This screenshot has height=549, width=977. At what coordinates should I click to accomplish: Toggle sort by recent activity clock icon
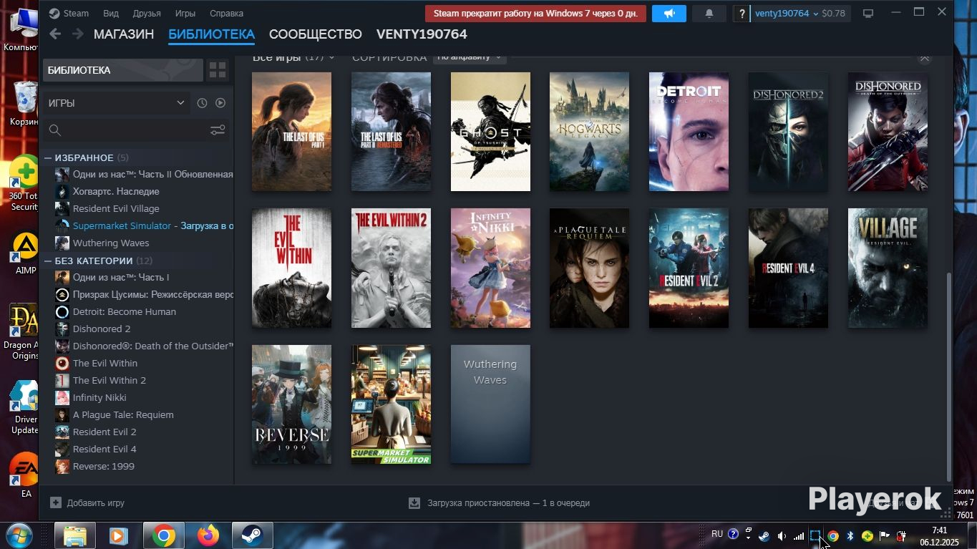point(202,103)
